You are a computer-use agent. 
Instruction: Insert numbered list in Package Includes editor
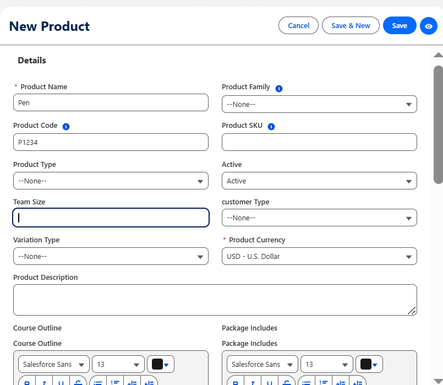(324, 381)
